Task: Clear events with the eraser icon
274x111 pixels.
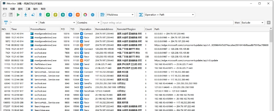Action: coord(33,15)
